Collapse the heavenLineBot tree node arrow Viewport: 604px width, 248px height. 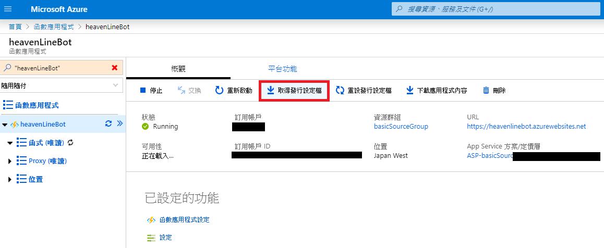point(5,125)
